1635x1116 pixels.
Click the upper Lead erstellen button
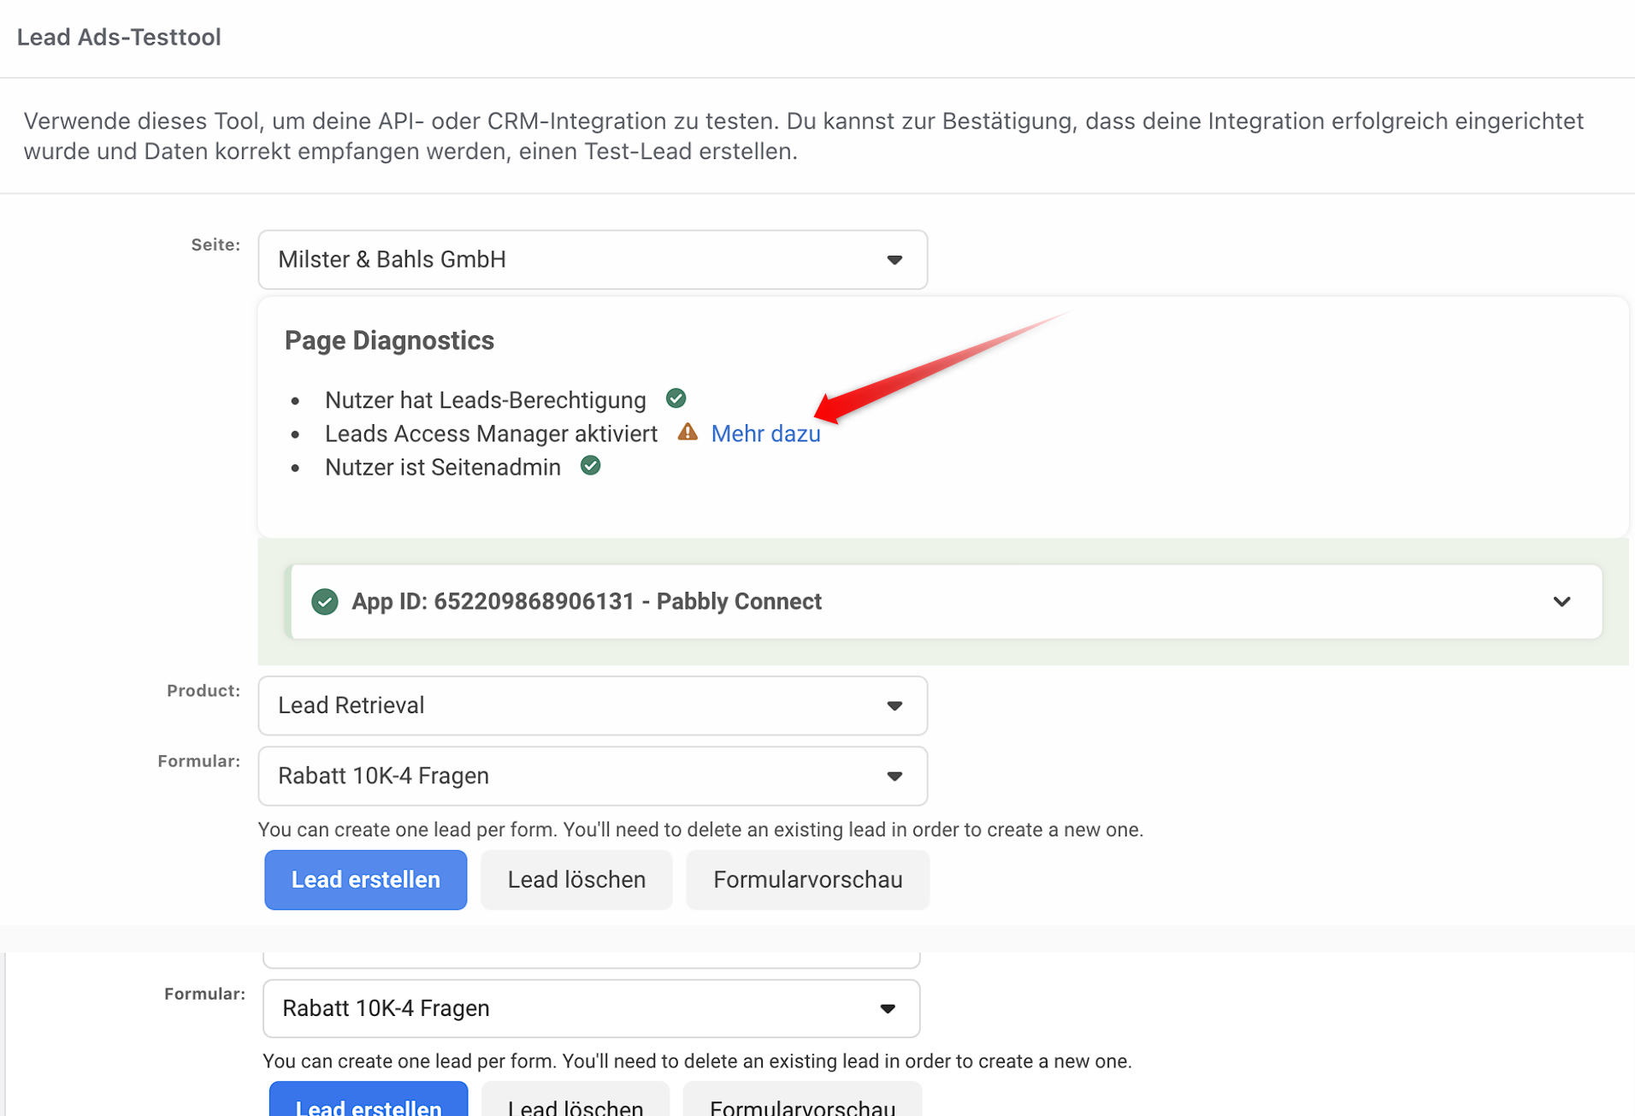(x=366, y=879)
